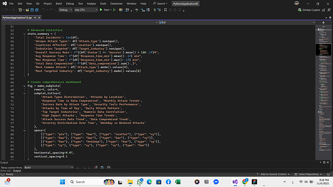Screen dimensions: 333x187
Task: Open the Any CPU platform dropdown
Action: tap(86, 10)
